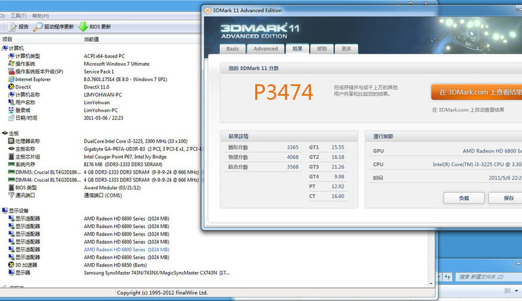Click the AMD Radeon HD 6850 (Barts) value
This screenshot has width=522, height=301.
[115, 265]
